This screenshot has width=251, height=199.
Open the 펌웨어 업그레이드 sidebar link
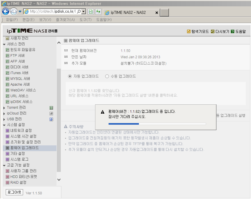(x=24, y=148)
